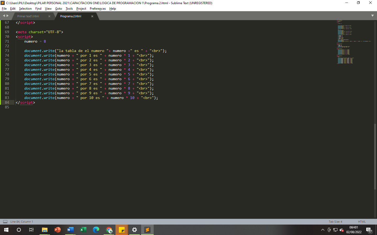377x235 pixels.
Task: Click the closing script tag on line 84
Action: [x=25, y=102]
